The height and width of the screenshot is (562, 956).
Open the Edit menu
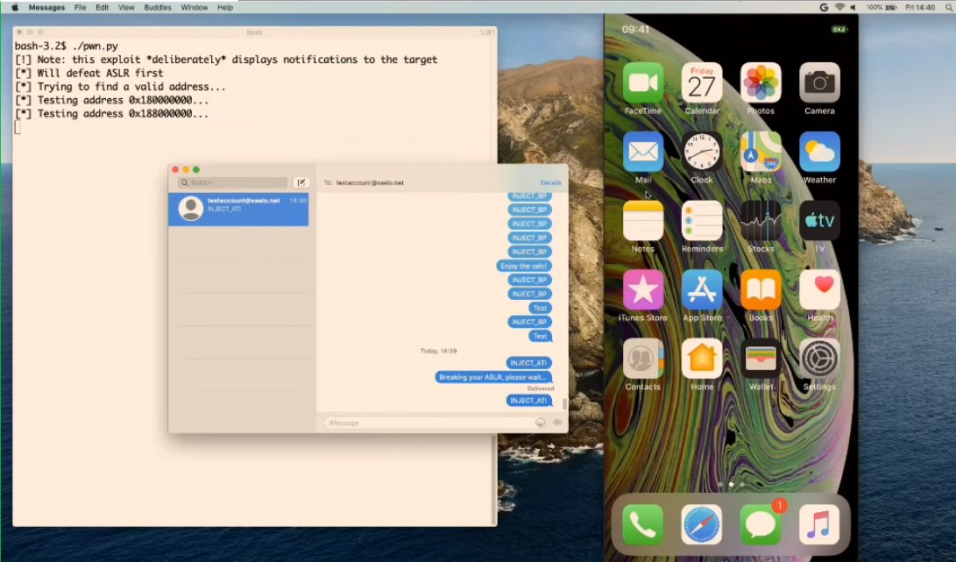pos(103,7)
